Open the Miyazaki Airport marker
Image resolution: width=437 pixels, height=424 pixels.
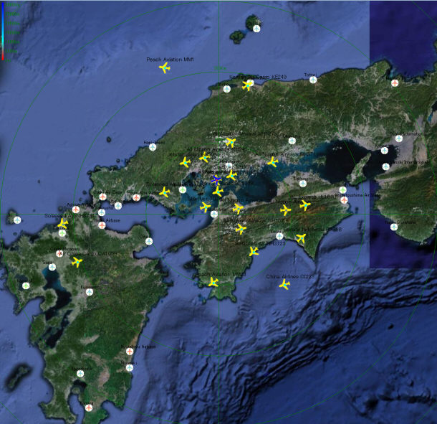[x=130, y=368]
